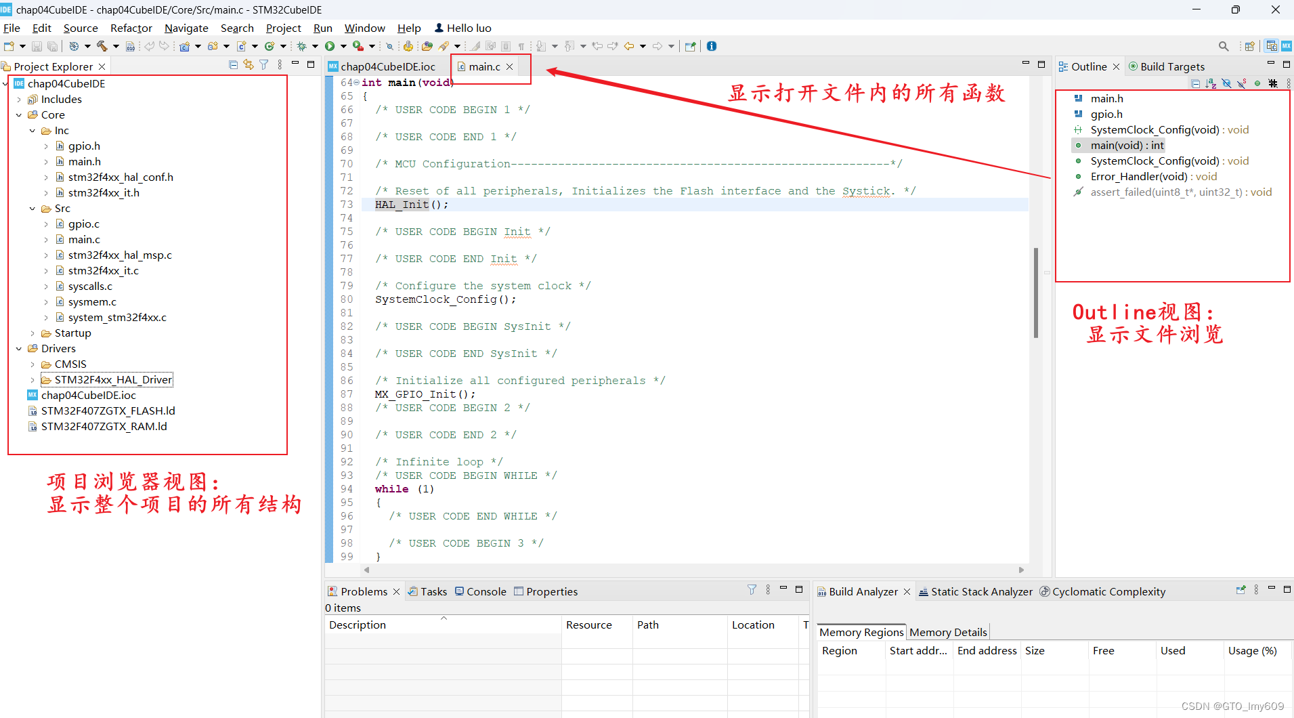Image resolution: width=1294 pixels, height=718 pixels.
Task: Click the New C/C++ project toolbar icon
Action: (184, 46)
